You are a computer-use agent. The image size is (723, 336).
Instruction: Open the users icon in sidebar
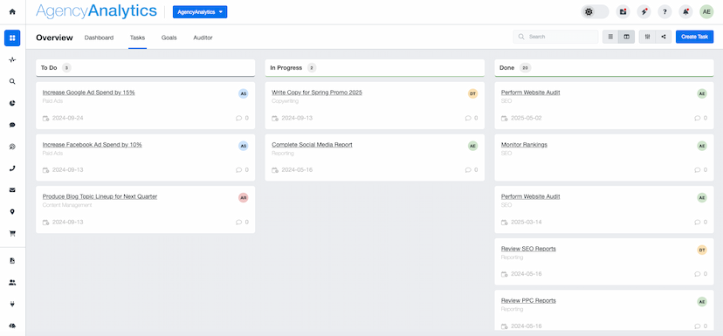coord(12,283)
